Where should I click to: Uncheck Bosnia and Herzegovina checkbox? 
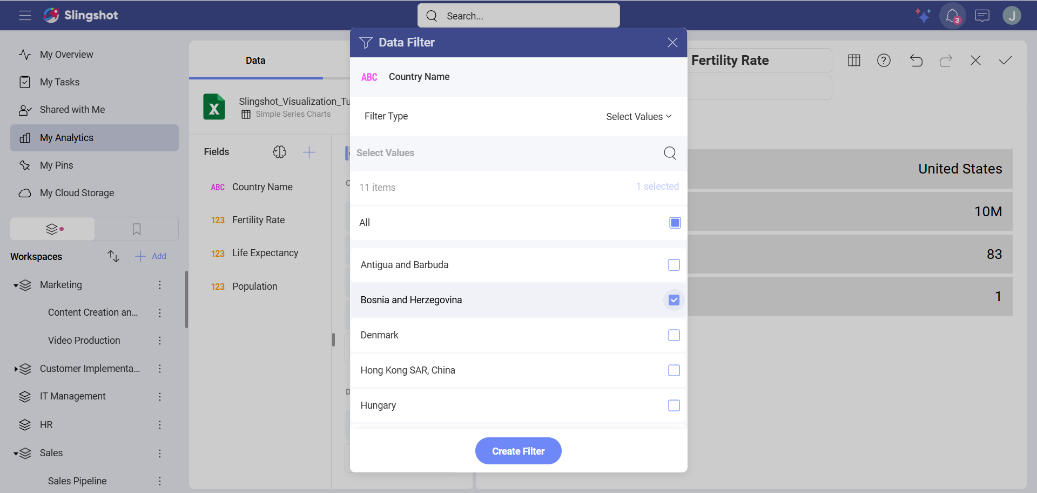674,300
